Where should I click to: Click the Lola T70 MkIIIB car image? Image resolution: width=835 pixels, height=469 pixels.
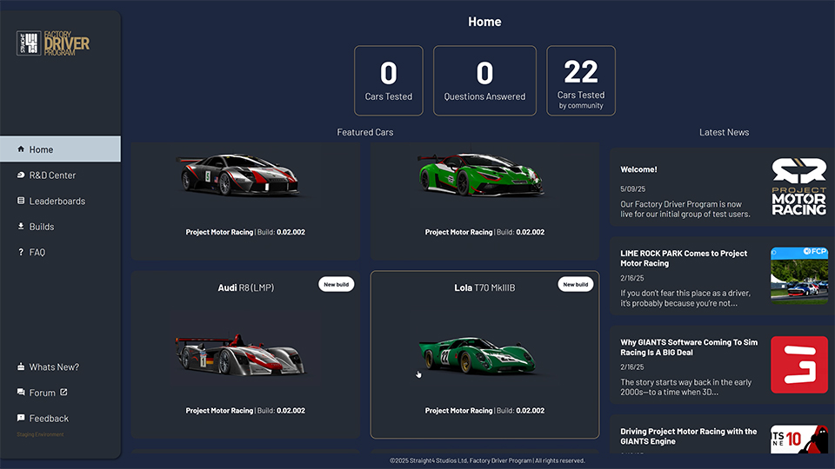[x=478, y=356]
